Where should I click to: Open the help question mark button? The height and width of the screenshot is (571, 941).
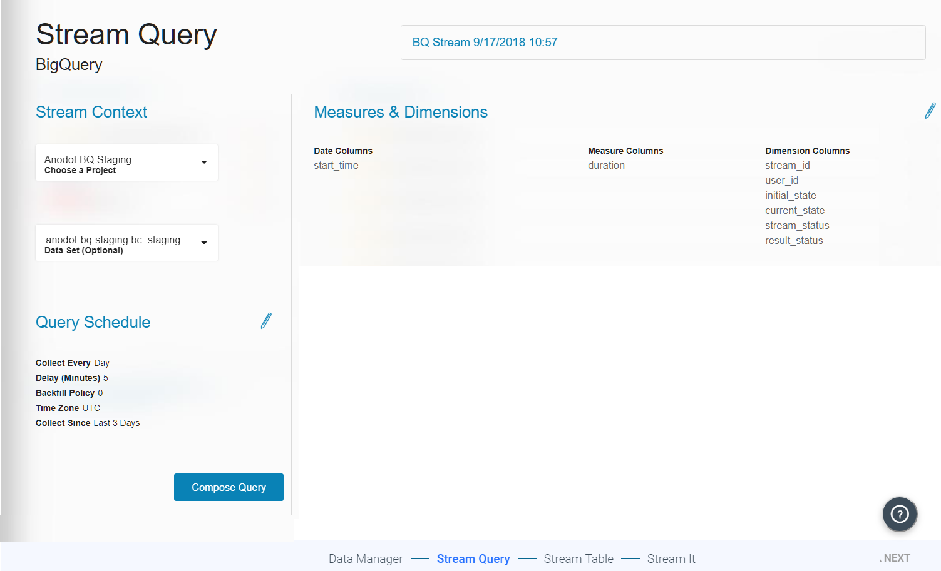pyautogui.click(x=900, y=514)
